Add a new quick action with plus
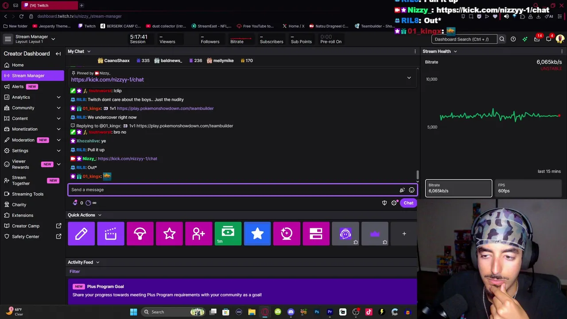567x319 pixels. [404, 233]
